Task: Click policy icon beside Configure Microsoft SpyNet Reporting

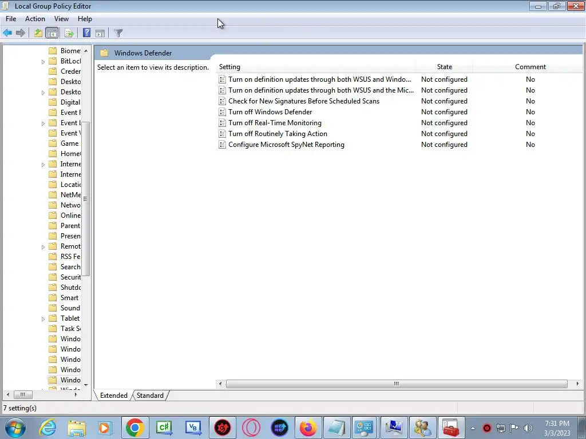Action: 223,145
